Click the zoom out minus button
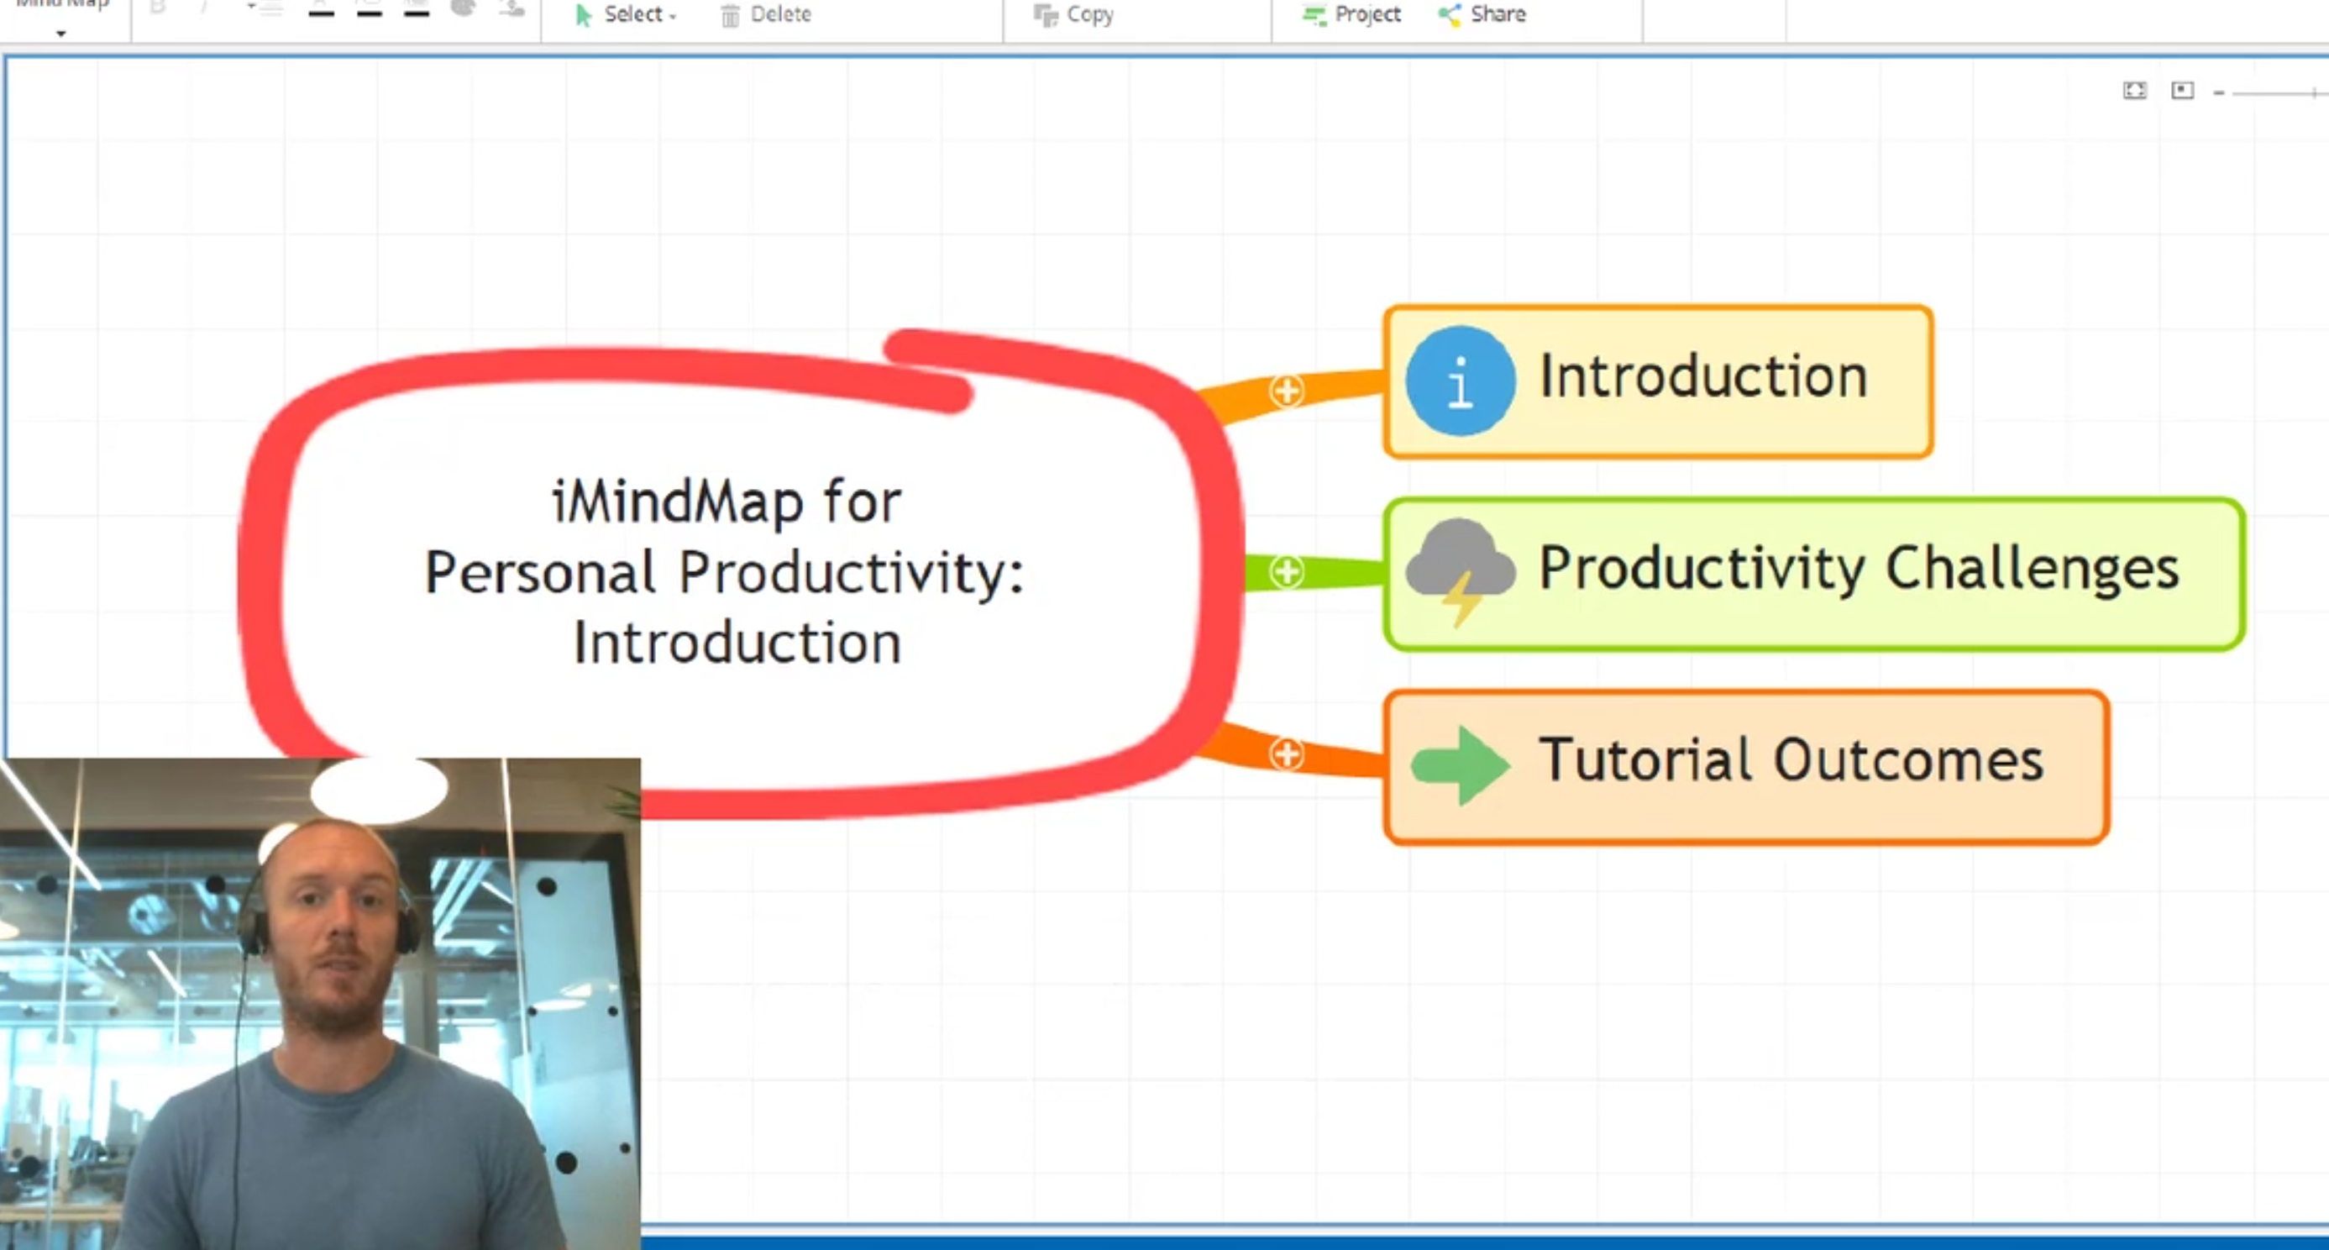 pos(2218,92)
